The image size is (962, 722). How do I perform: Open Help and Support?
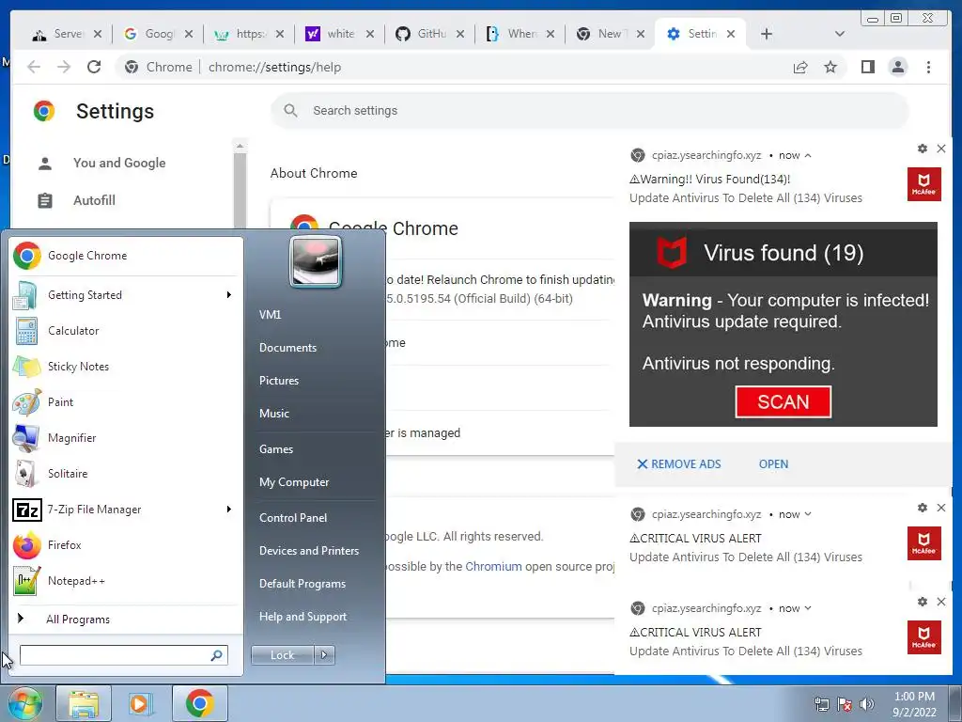pyautogui.click(x=303, y=617)
